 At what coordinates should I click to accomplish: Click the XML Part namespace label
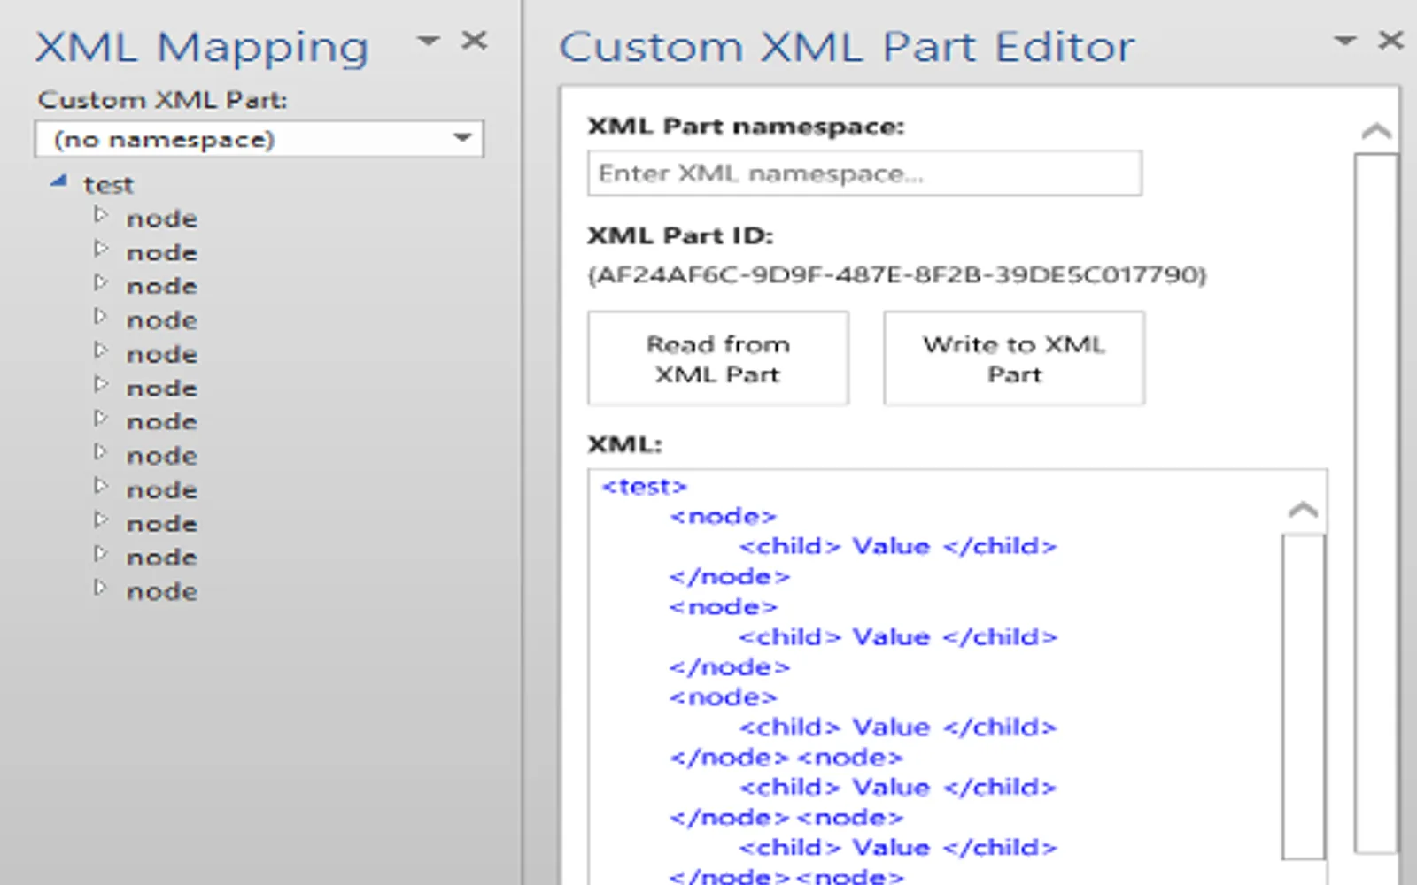746,127
